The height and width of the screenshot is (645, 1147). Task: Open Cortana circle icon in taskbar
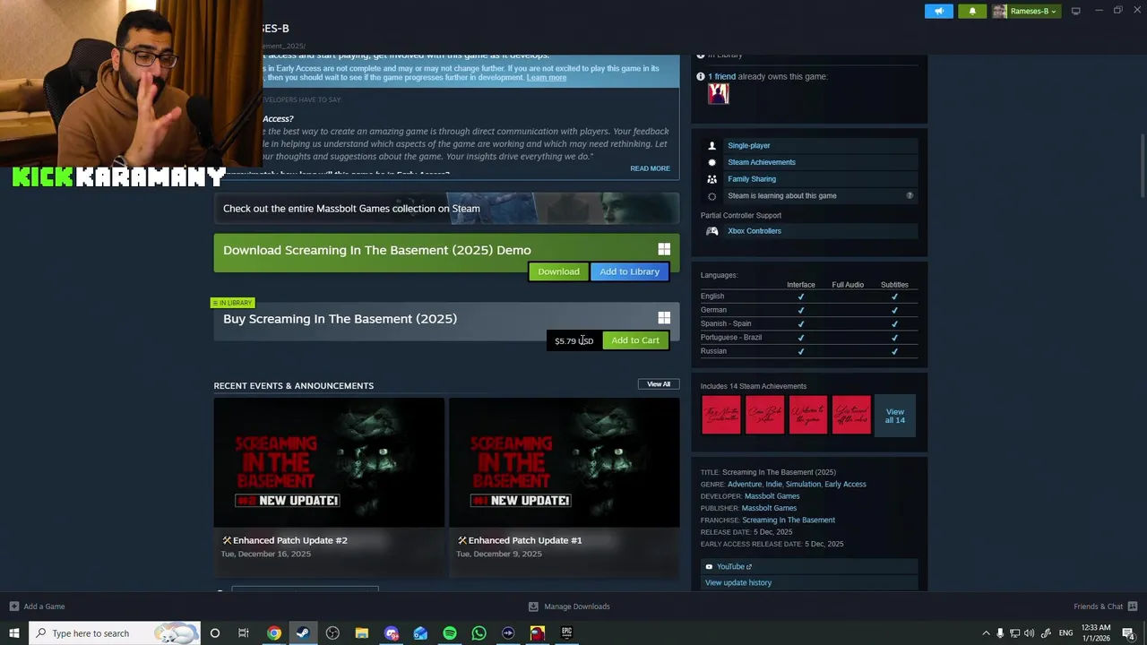coord(214,633)
